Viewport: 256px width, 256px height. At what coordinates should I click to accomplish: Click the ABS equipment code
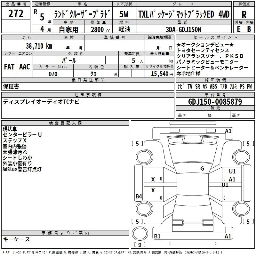213,86
